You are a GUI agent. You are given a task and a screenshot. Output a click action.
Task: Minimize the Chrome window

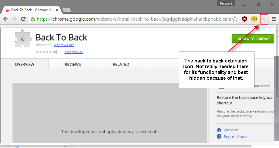pyautogui.click(x=244, y=5)
